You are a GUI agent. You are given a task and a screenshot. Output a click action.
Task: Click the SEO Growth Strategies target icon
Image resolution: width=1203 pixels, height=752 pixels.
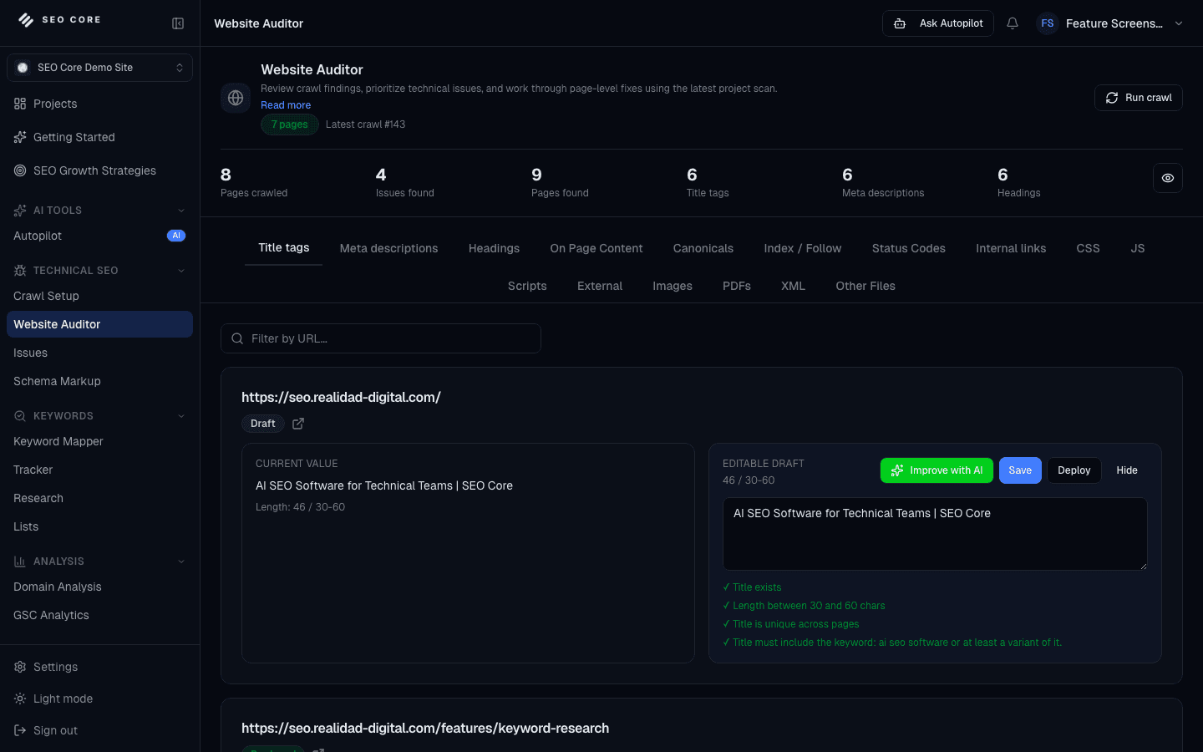[x=20, y=170]
